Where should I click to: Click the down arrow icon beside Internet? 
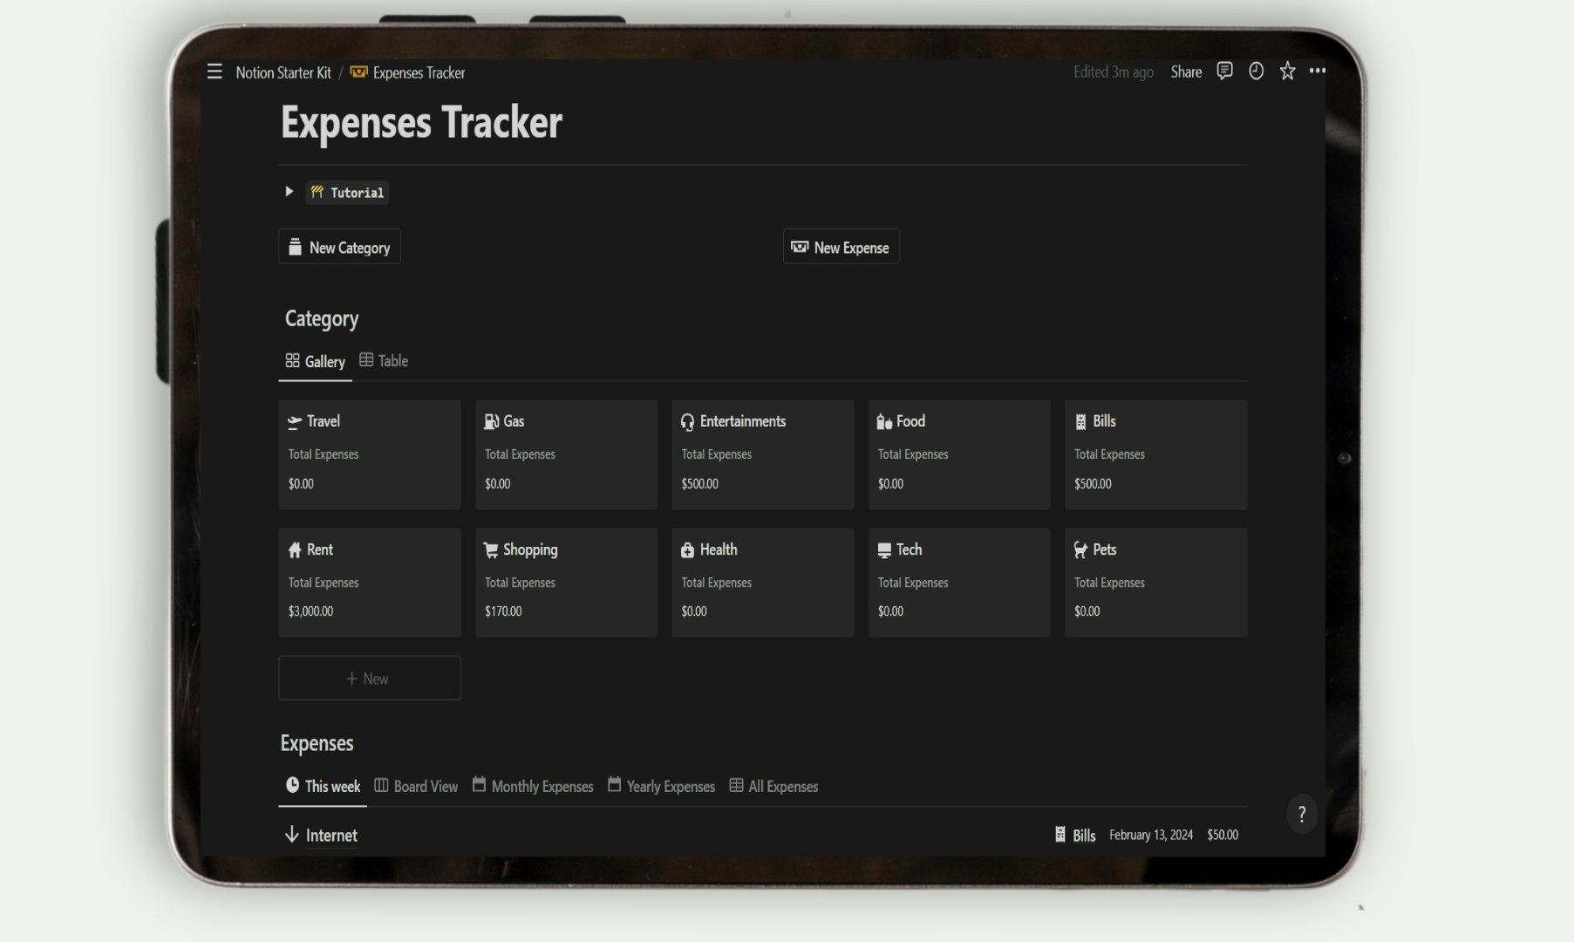(292, 835)
